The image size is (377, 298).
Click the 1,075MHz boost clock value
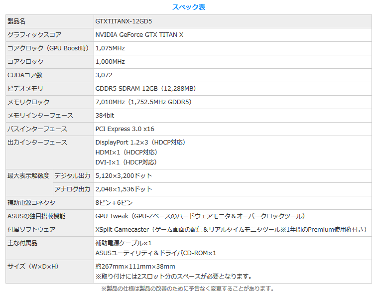(x=110, y=48)
